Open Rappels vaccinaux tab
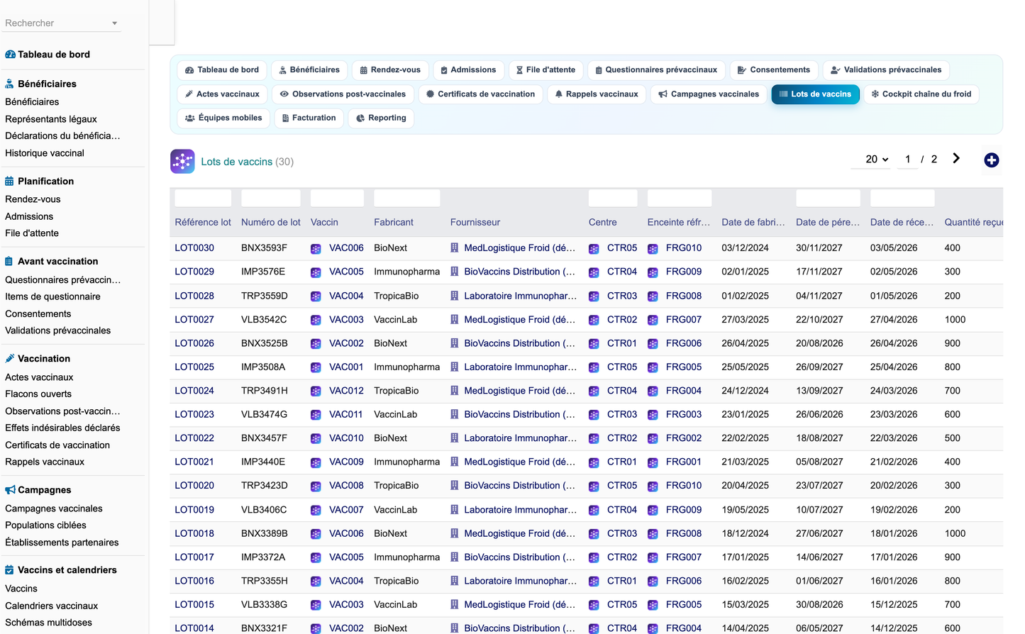 tap(597, 94)
